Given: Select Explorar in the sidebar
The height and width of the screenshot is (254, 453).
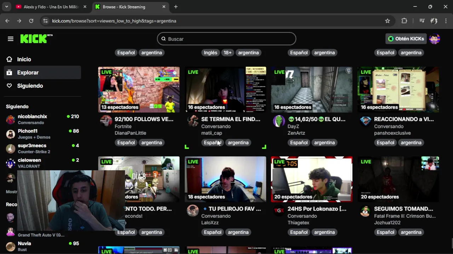Looking at the screenshot, I should tap(42, 72).
